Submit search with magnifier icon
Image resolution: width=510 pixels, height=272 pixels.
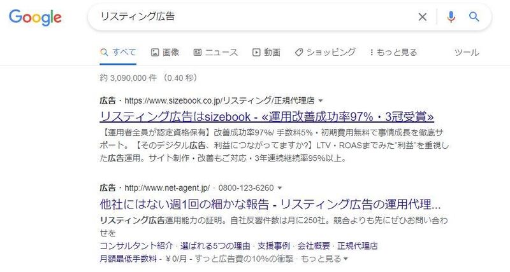(474, 17)
